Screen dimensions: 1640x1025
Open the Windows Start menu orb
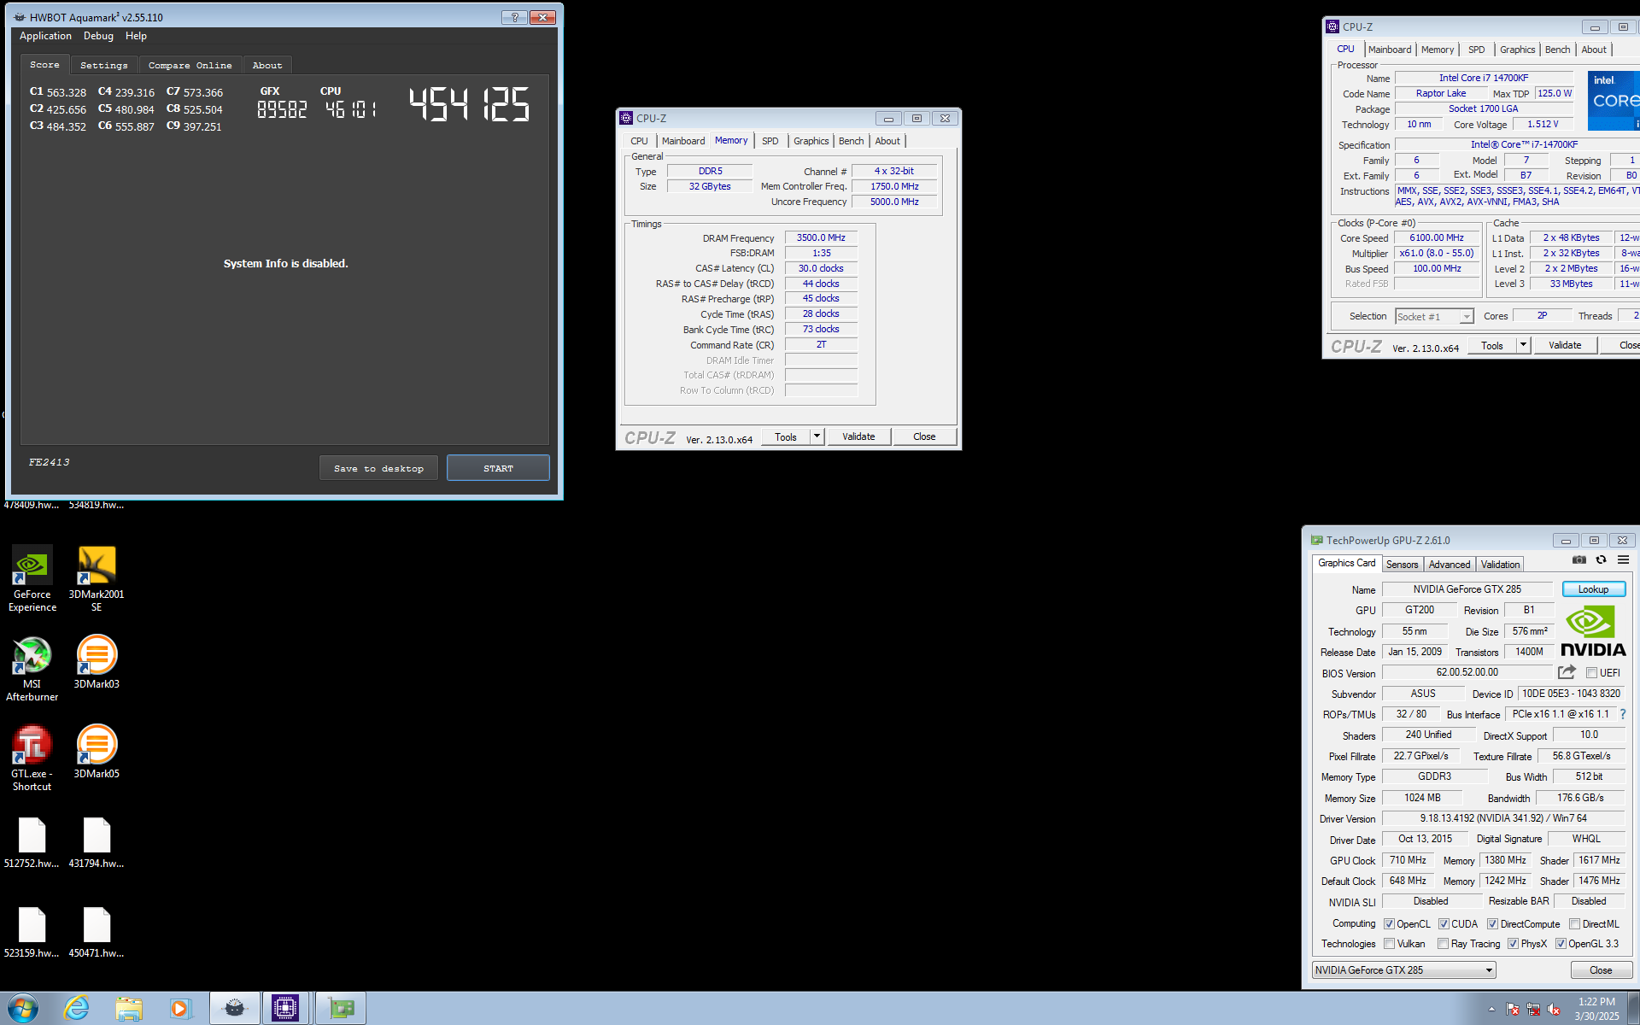[x=23, y=1009]
